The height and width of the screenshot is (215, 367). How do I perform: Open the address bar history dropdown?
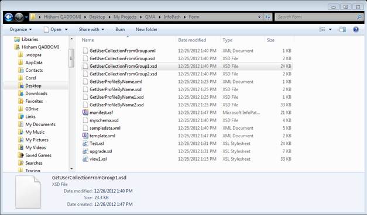point(259,17)
